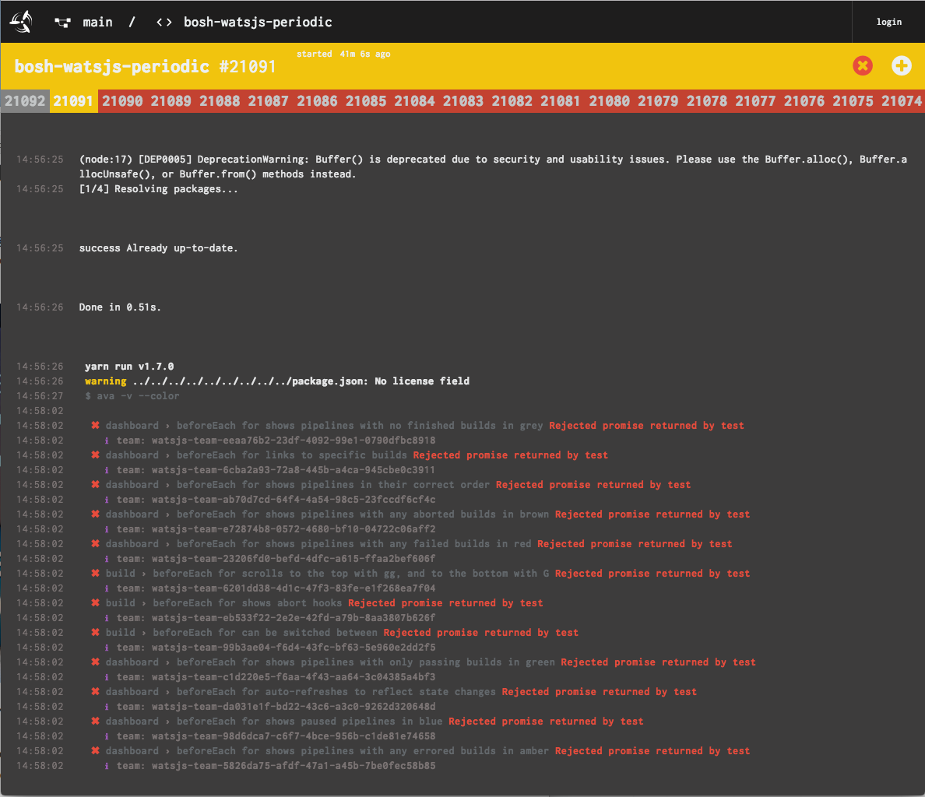Select the current build 21091 tab
The width and height of the screenshot is (925, 797).
click(x=73, y=101)
